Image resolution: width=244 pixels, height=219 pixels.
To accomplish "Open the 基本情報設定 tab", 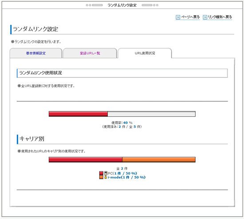I will pos(36,53).
